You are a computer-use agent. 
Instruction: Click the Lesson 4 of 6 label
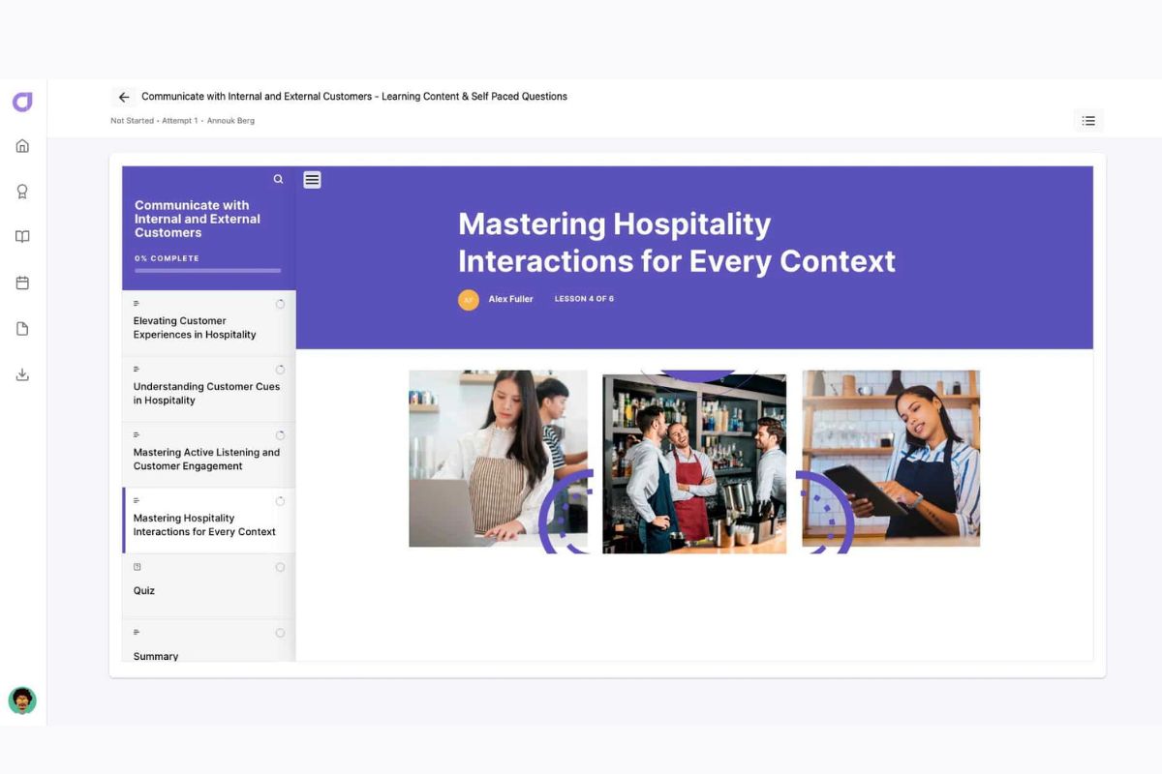tap(584, 299)
